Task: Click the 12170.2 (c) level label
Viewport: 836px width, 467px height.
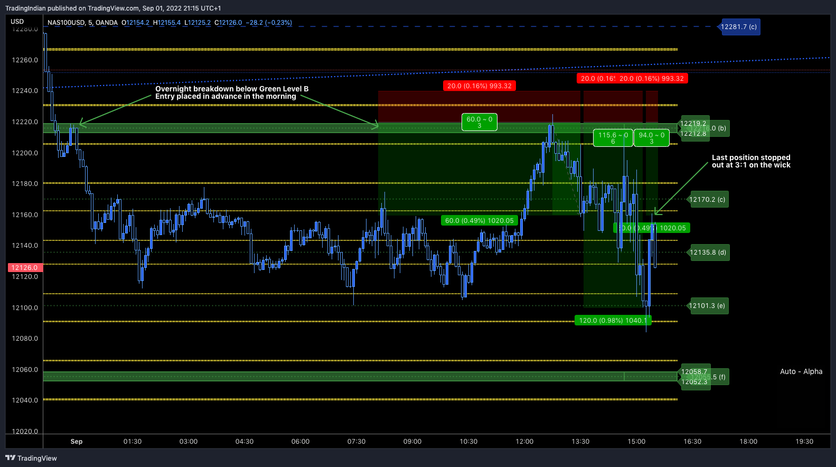Action: 707,200
